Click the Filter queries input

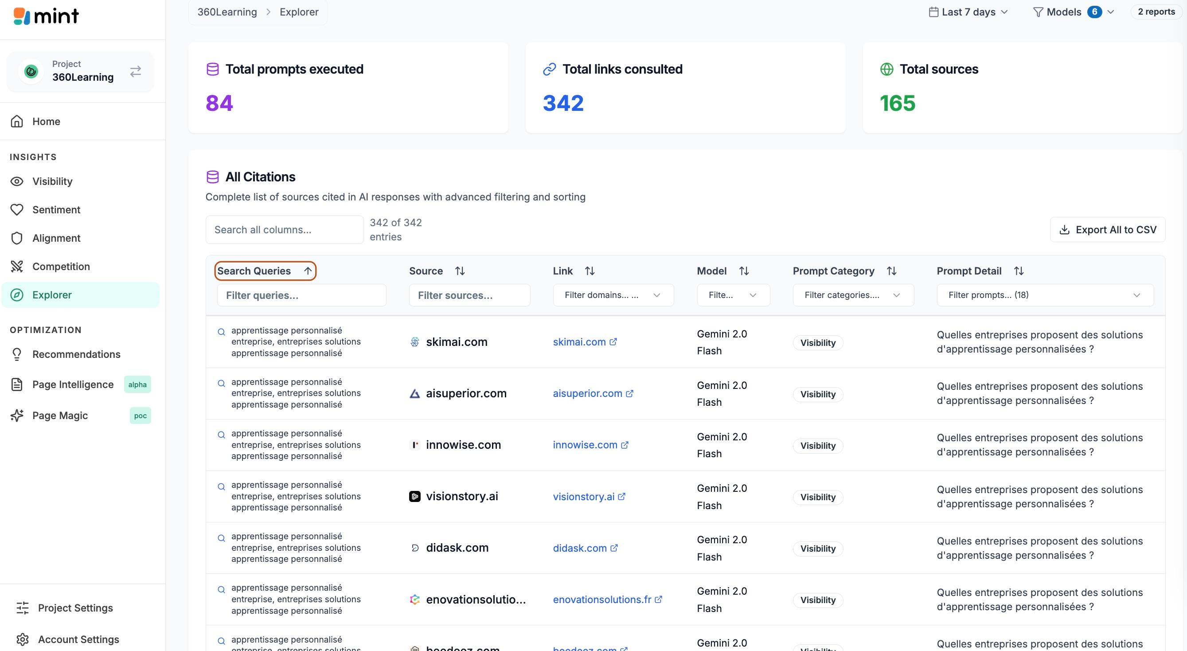tap(301, 295)
